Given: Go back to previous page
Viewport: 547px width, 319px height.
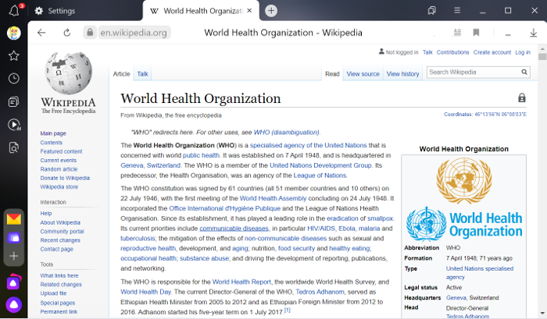Looking at the screenshot, I should coord(41,33).
